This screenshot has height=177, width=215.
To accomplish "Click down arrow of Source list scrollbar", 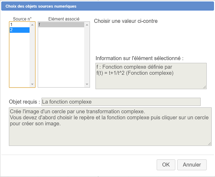I will (x=32, y=84).
